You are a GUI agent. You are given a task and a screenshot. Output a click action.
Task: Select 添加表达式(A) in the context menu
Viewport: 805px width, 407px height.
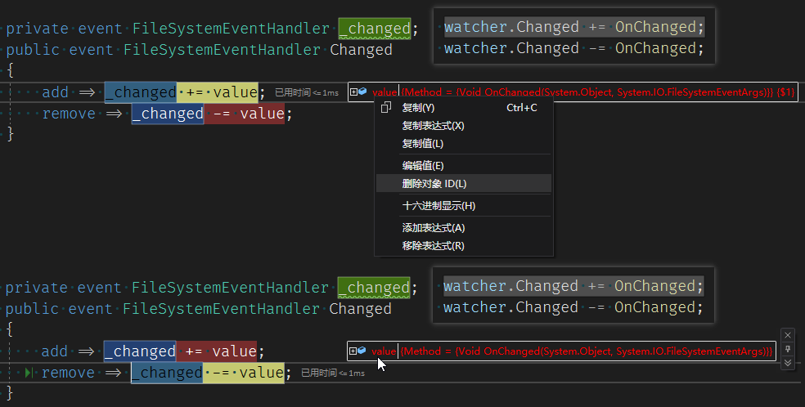pos(433,228)
